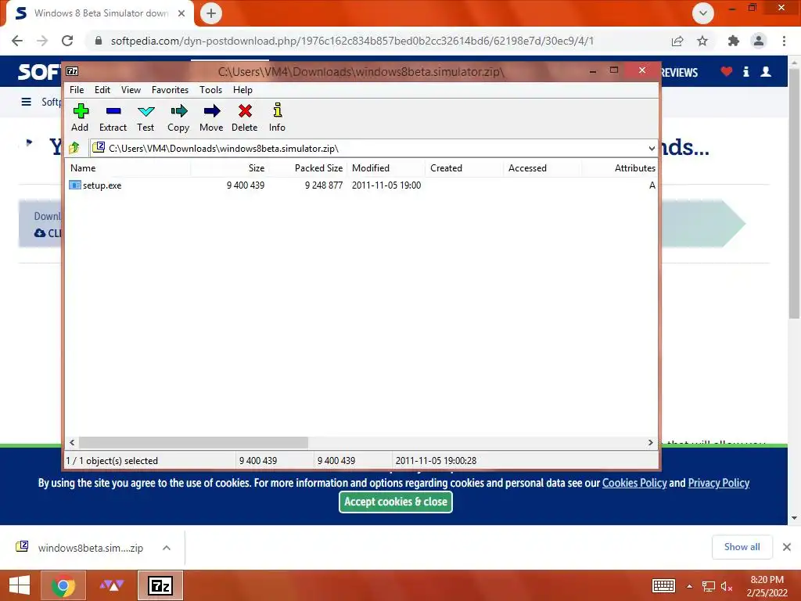The image size is (801, 601).
Task: Click the network tray icon
Action: tap(708, 586)
